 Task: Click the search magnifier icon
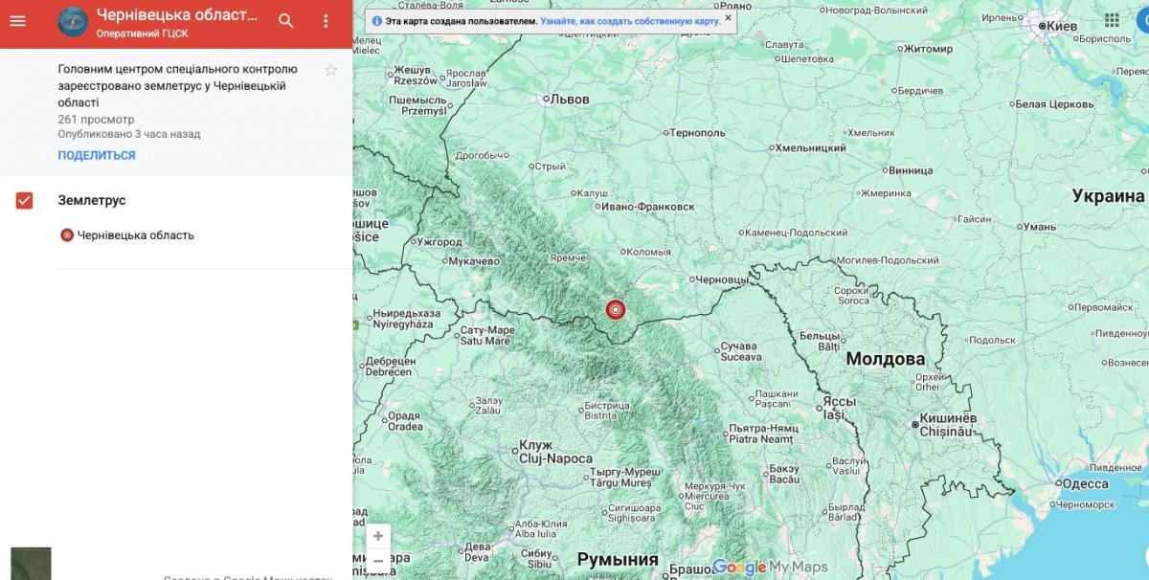click(x=286, y=21)
